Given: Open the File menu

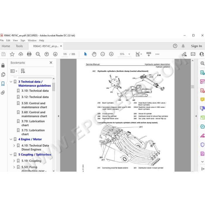Looking at the screenshot, I should (x=2, y=40).
